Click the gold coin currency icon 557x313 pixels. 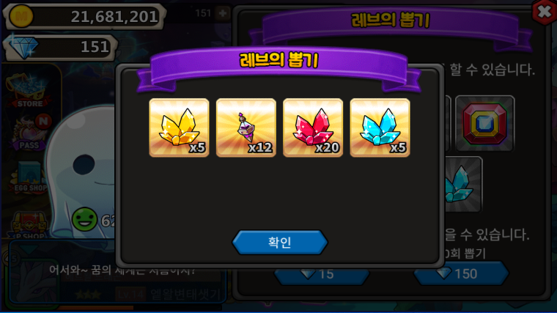tap(21, 16)
